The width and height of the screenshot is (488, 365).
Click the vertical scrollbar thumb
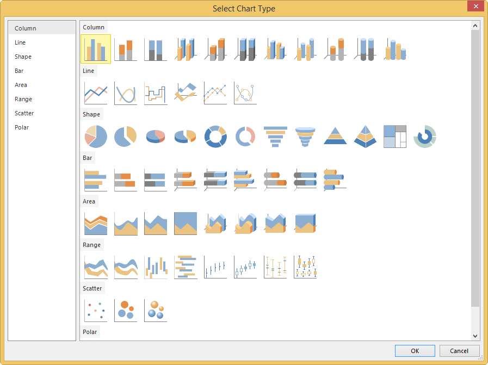pos(475,168)
